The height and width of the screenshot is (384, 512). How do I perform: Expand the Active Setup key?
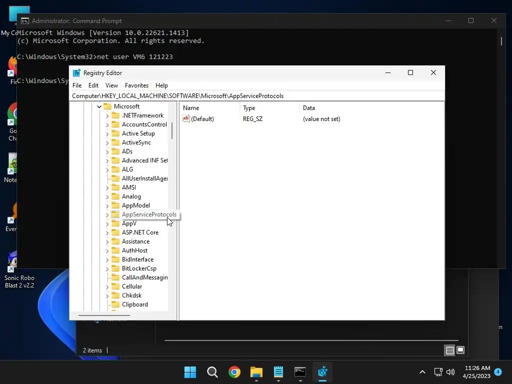pyautogui.click(x=107, y=133)
